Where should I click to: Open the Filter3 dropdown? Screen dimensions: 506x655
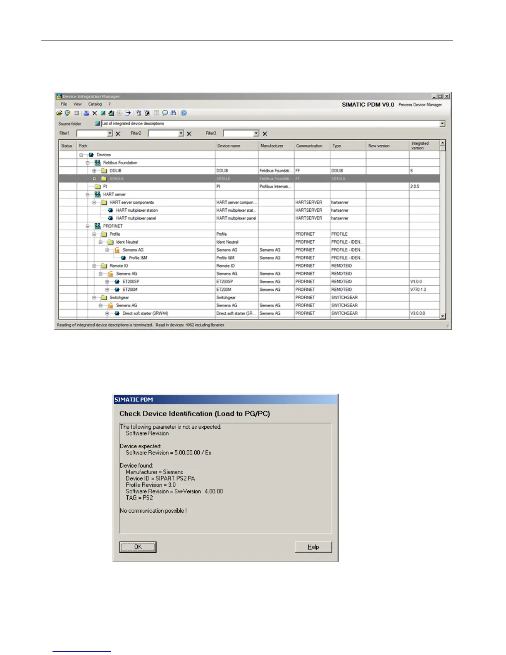click(x=256, y=134)
